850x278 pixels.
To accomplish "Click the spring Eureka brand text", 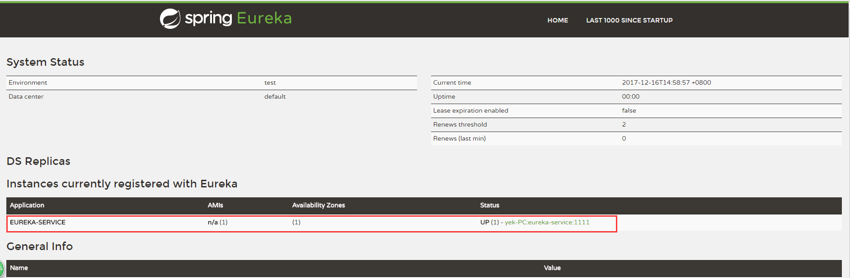I will tap(238, 18).
